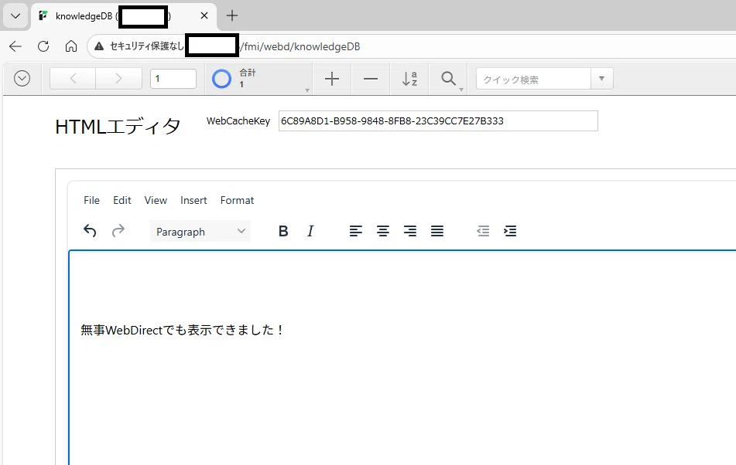
Task: Redo the last edit
Action: [x=118, y=231]
